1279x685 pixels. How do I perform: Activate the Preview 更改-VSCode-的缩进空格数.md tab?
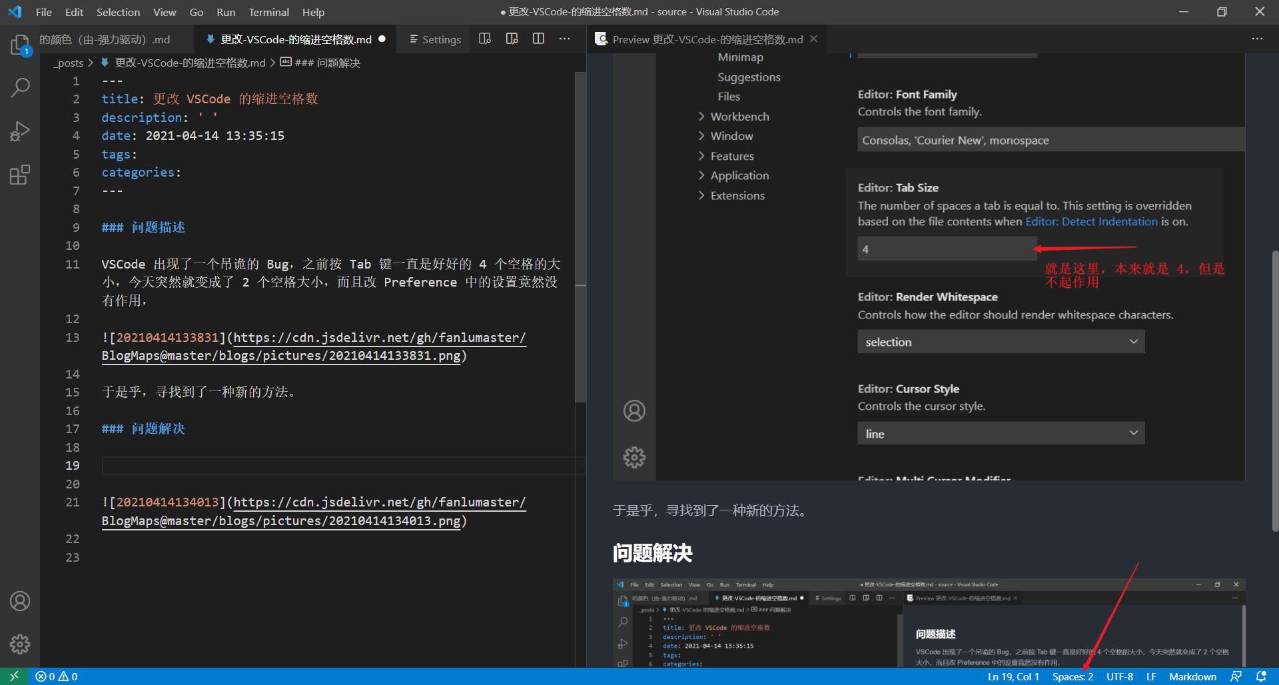coord(705,39)
